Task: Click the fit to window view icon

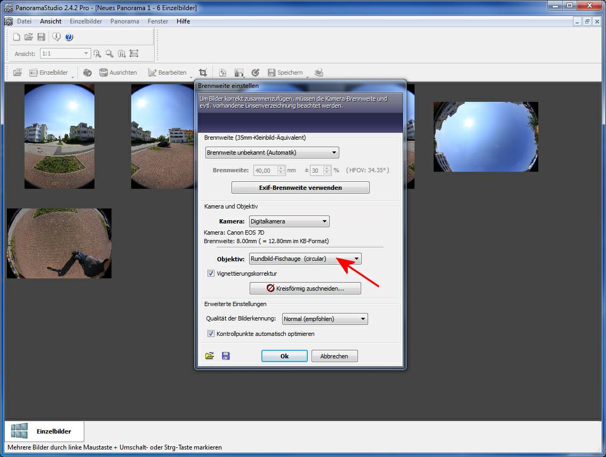Action: [134, 54]
